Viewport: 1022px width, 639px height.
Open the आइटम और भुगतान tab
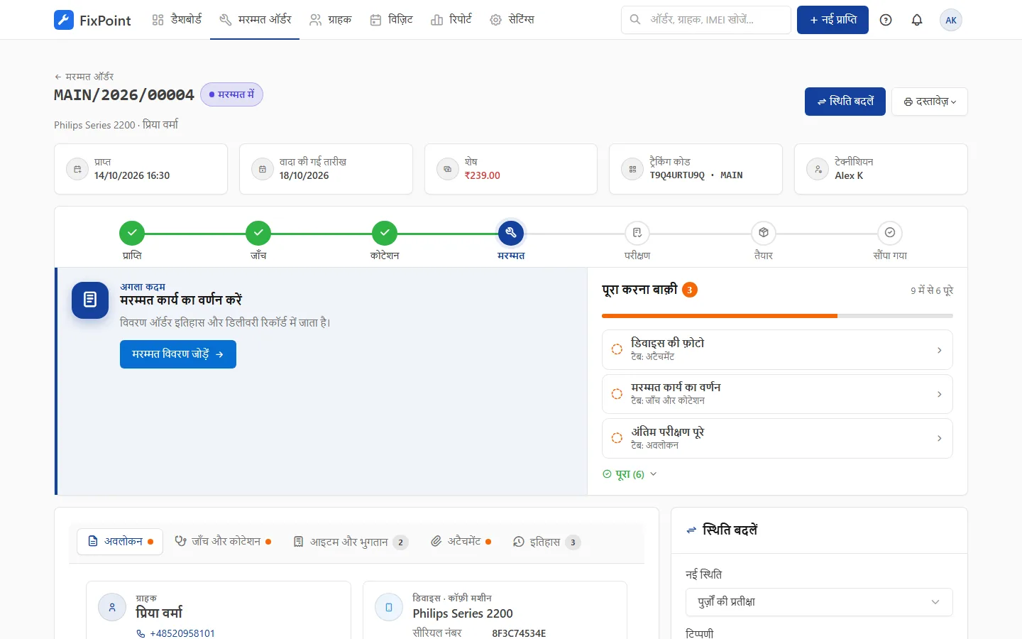coord(351,542)
